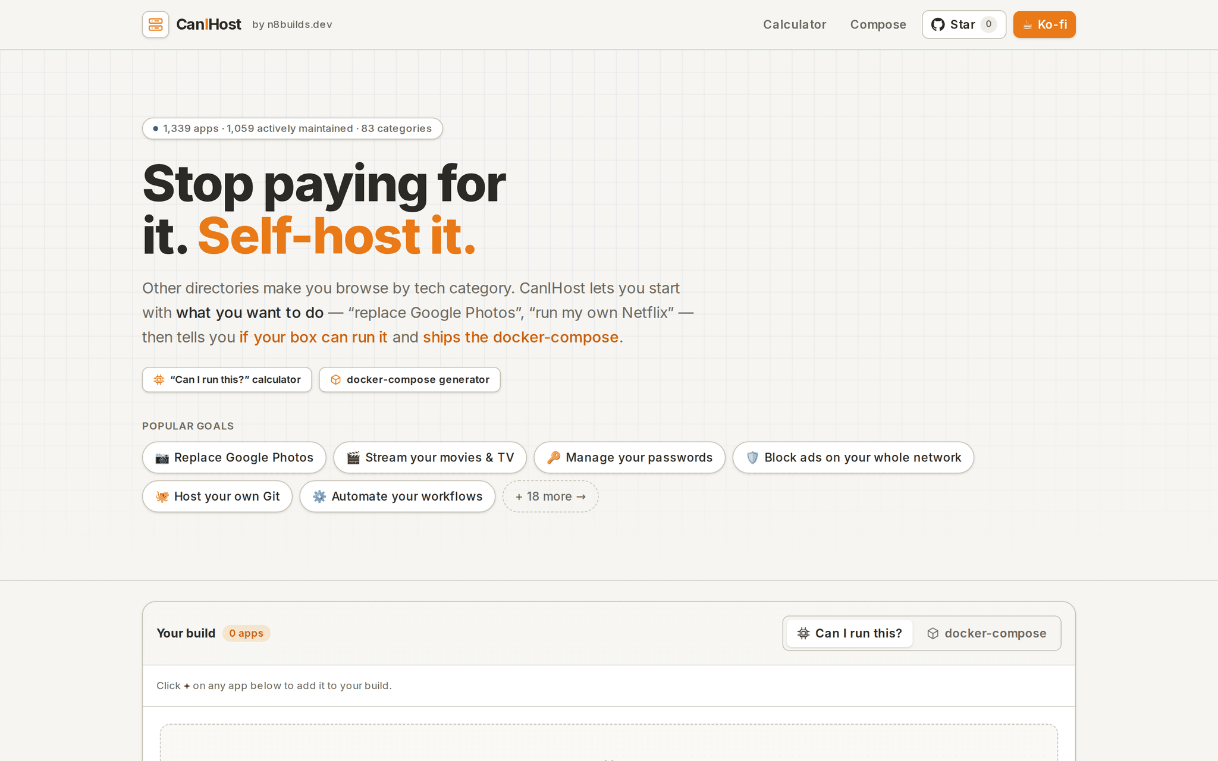Open the docker-compose generator button
Screen dimensions: 1218x761
coord(409,379)
